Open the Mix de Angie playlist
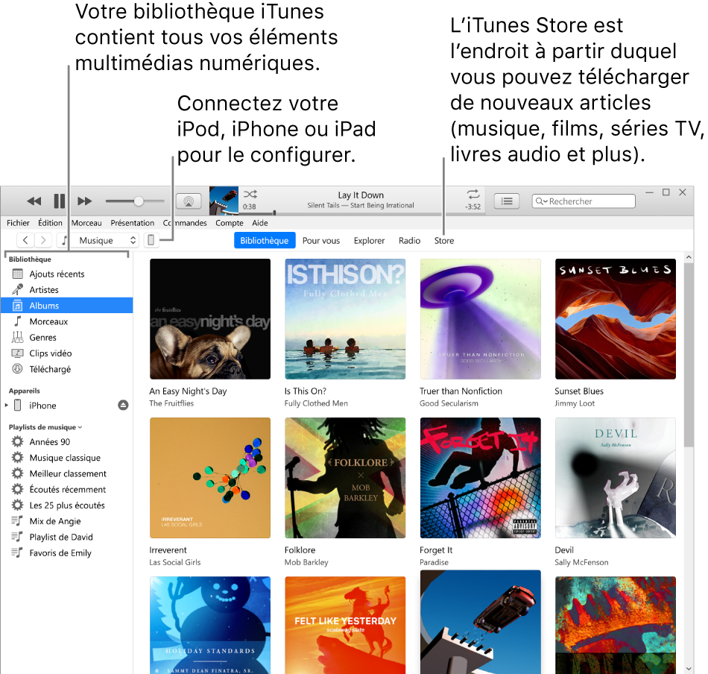 (x=67, y=520)
